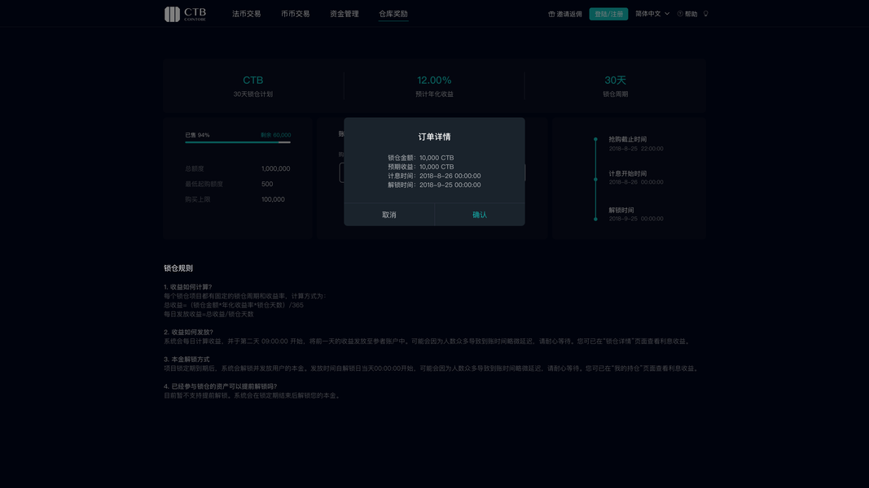Click the 30天 lock period value
The height and width of the screenshot is (488, 869).
tap(615, 81)
